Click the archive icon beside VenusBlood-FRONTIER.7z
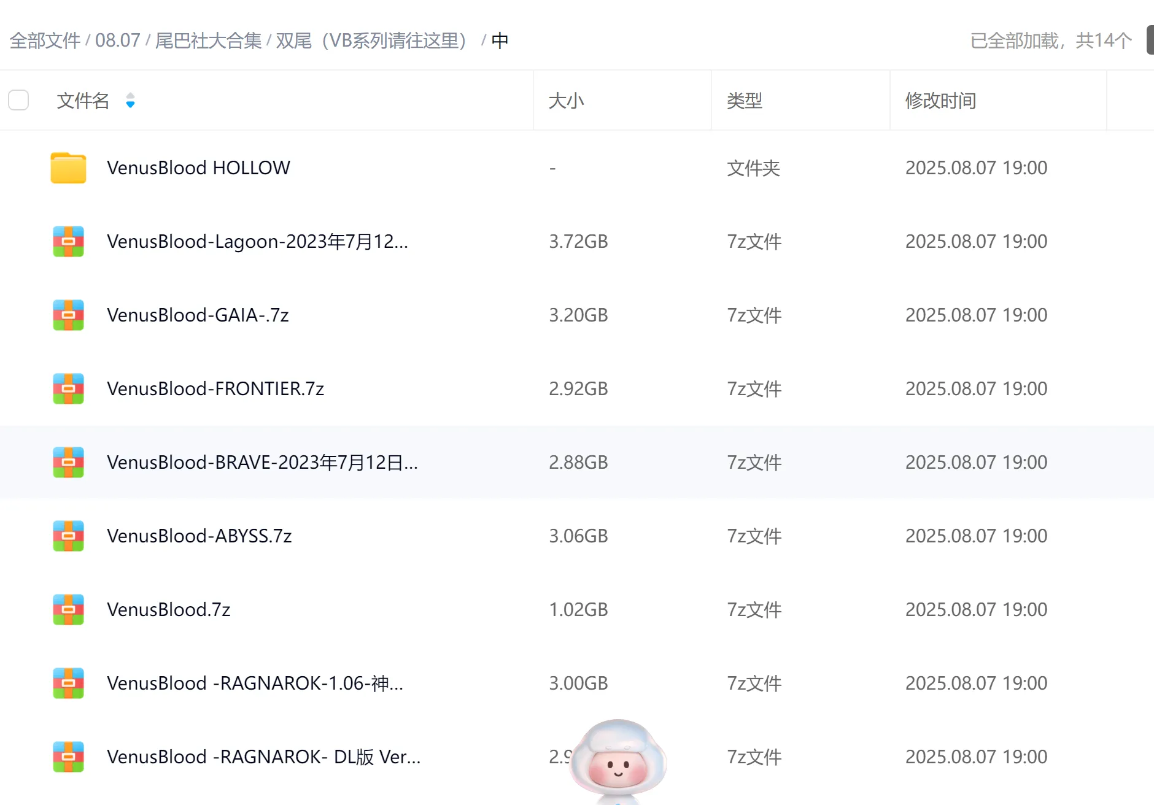 click(x=68, y=388)
